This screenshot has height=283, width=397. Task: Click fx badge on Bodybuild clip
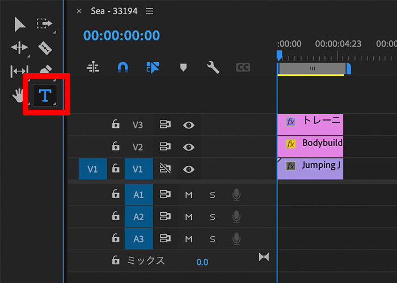[x=290, y=144]
